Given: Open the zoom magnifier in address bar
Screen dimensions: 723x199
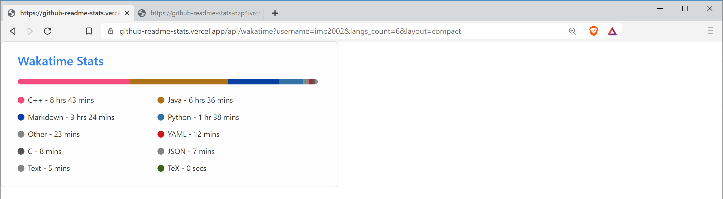Looking at the screenshot, I should (572, 31).
